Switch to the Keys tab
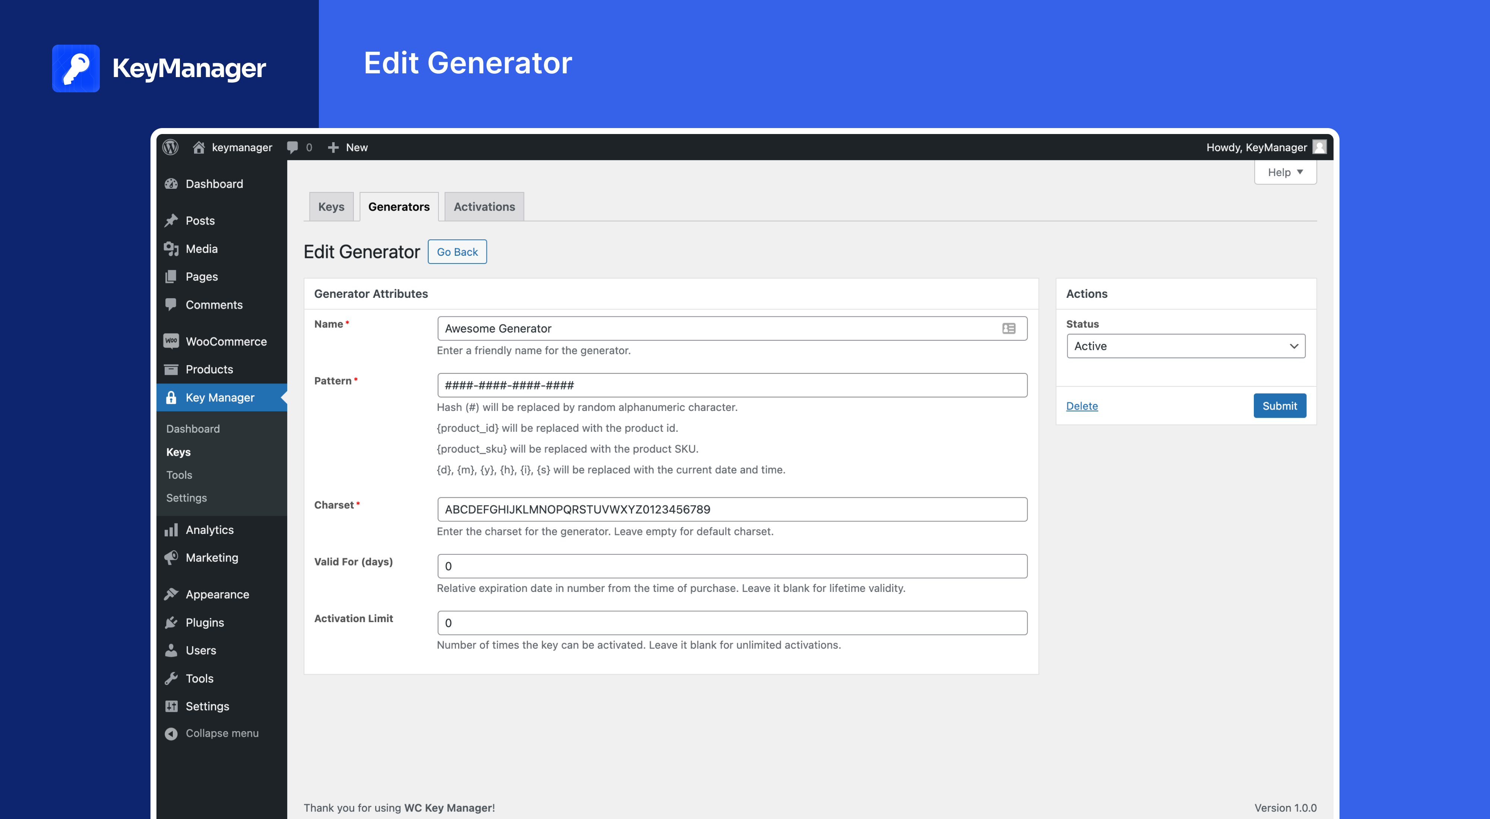Screen dimensions: 1490x819 click(x=331, y=206)
